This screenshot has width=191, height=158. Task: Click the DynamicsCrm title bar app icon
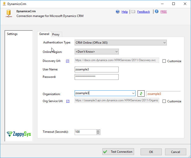click(4, 4)
